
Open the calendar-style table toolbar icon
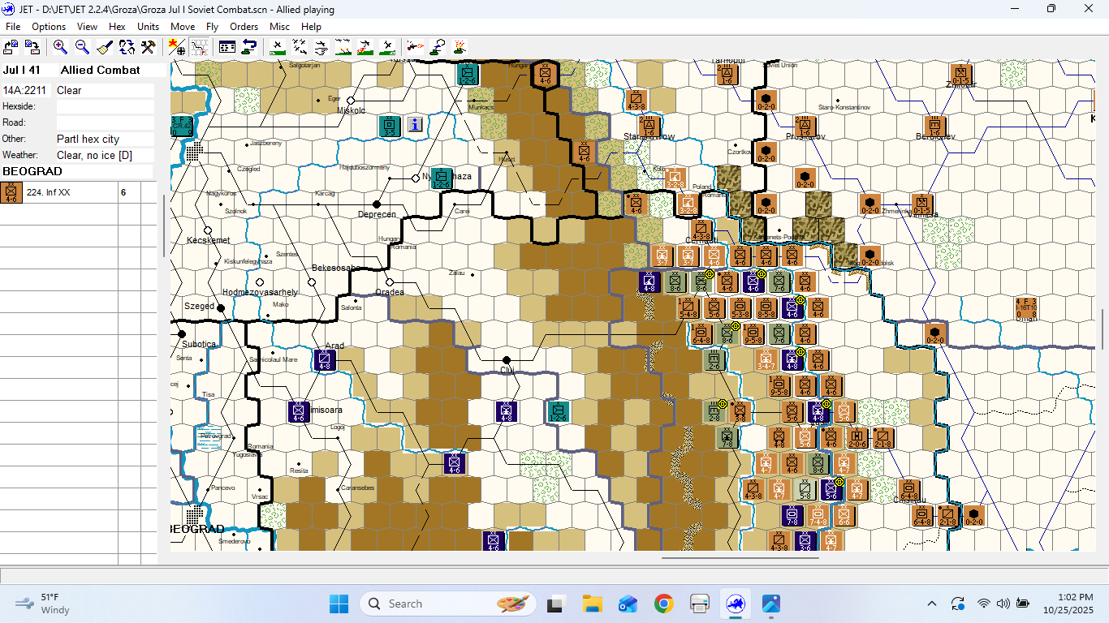tap(227, 47)
